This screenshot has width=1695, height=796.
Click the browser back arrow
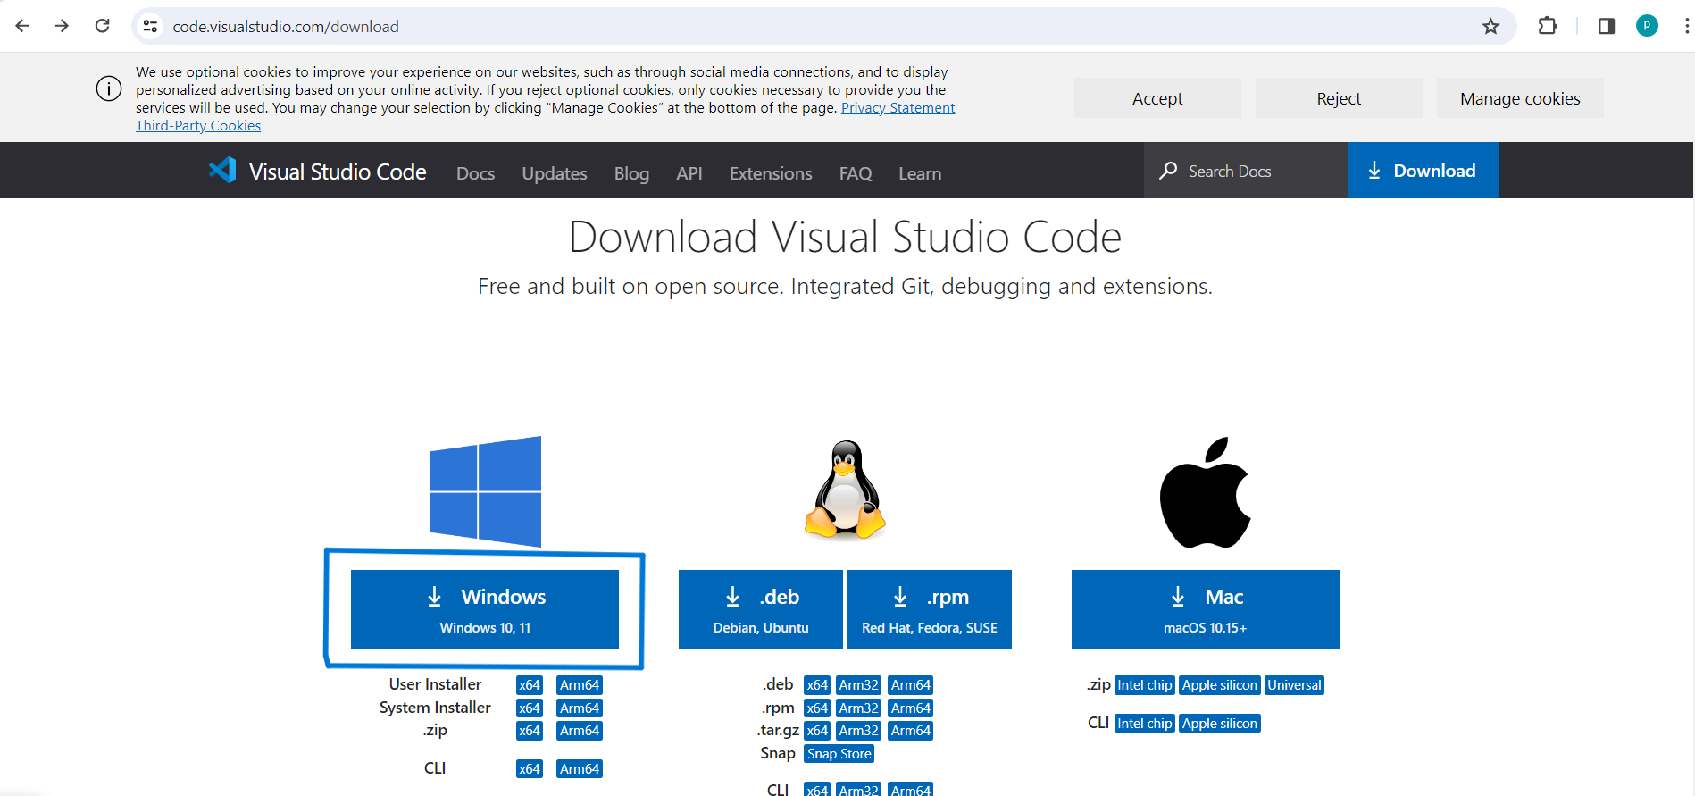coord(22,26)
